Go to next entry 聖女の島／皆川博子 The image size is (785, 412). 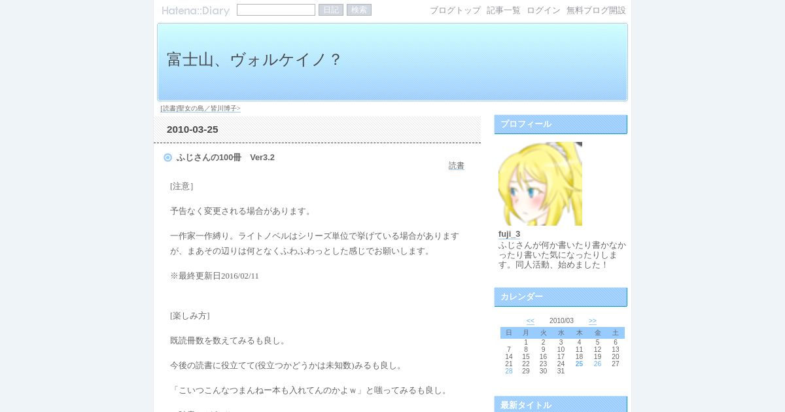point(200,109)
